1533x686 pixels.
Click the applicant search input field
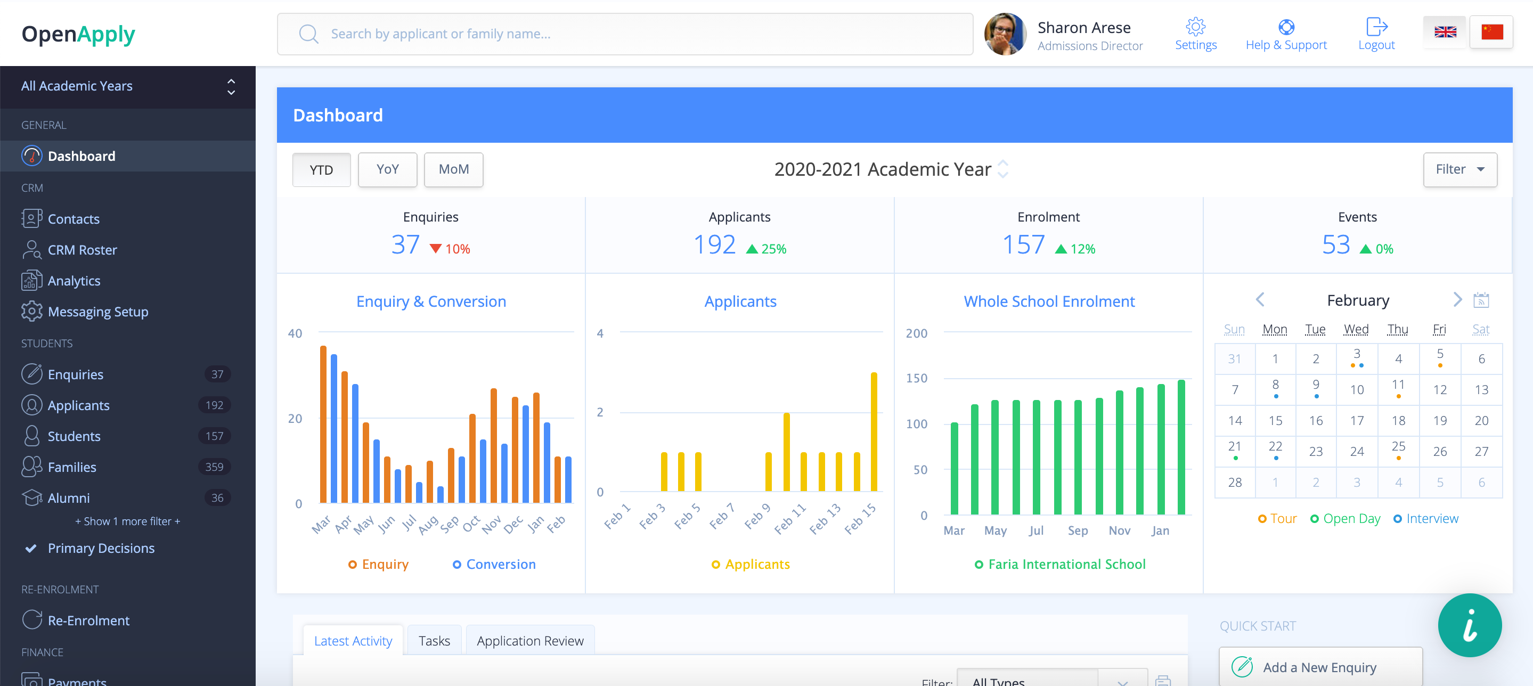pos(625,34)
